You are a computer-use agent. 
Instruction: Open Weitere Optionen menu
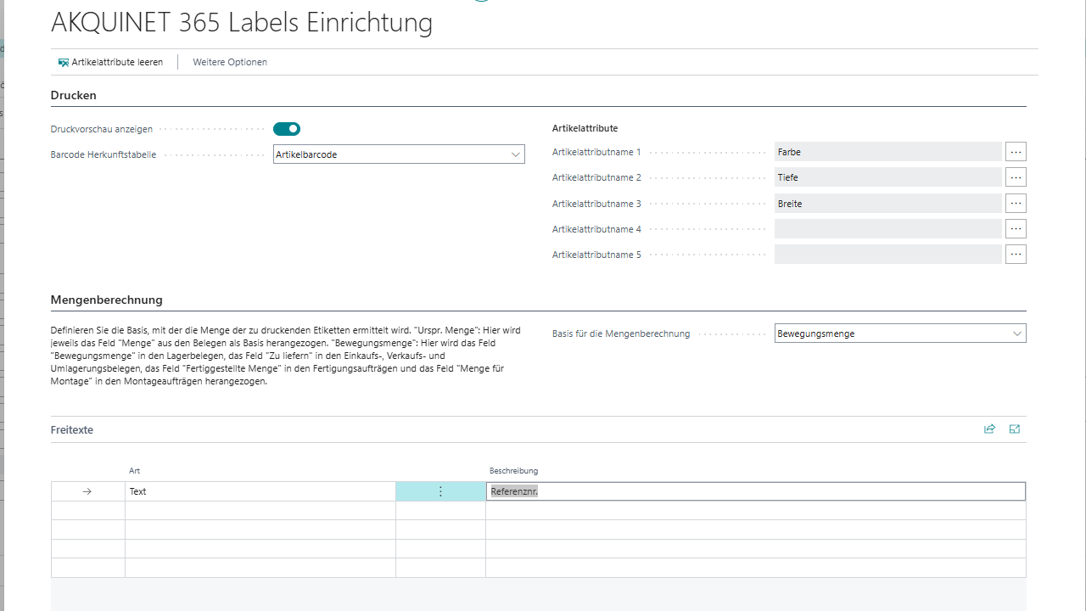point(230,63)
